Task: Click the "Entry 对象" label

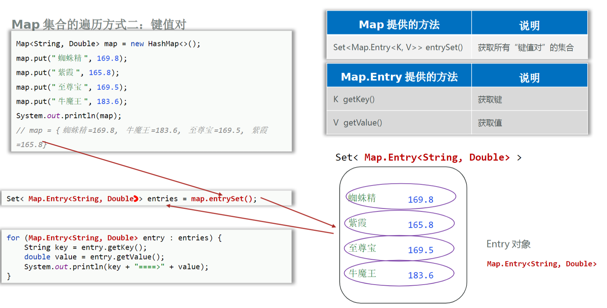Action: point(508,244)
